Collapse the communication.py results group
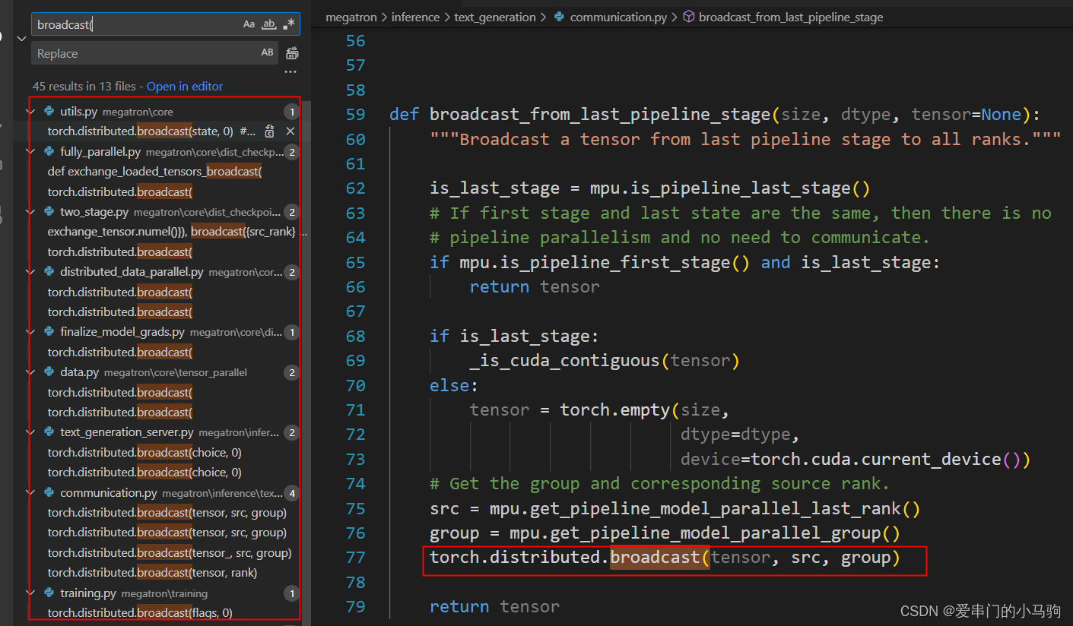The height and width of the screenshot is (626, 1073). [30, 492]
